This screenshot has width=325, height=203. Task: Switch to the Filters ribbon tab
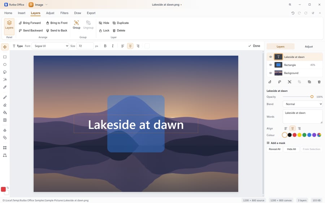[x=64, y=13]
